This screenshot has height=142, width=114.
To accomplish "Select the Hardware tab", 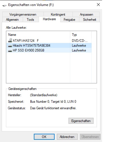I will pos(49,19).
